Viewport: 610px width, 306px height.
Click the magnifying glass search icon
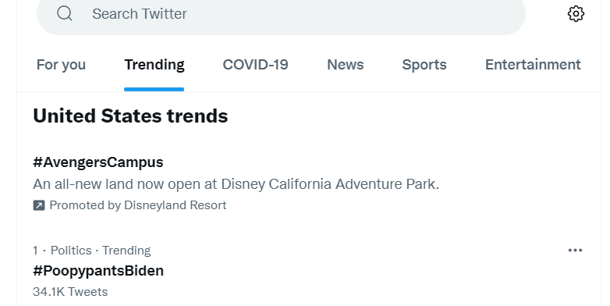65,13
